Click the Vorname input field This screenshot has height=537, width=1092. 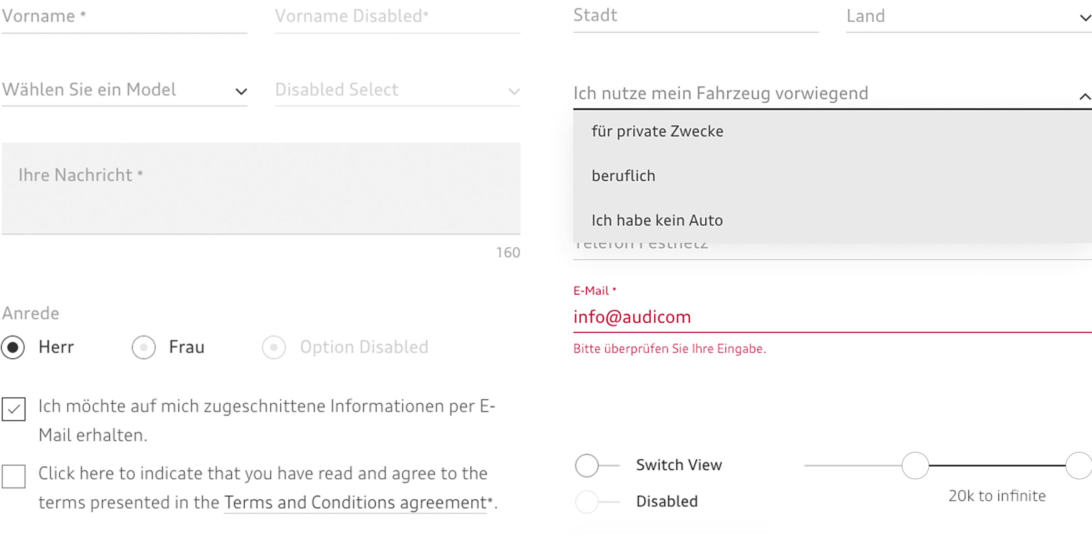click(123, 17)
